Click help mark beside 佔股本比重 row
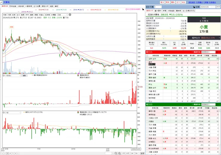This screenshot has height=155, width=221. 164,37
